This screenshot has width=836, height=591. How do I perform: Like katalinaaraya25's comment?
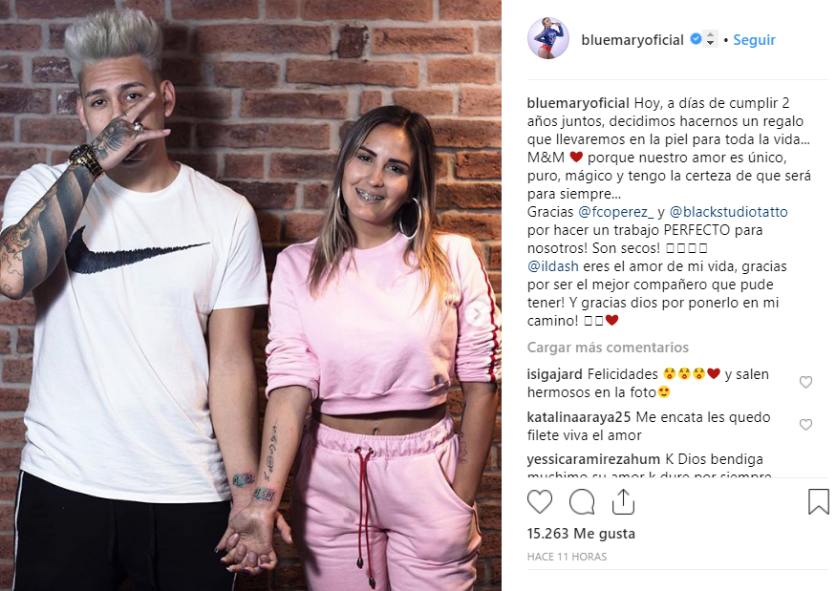(805, 424)
